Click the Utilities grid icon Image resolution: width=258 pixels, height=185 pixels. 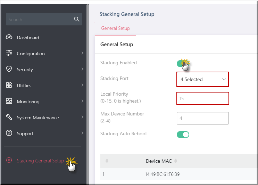click(x=9, y=85)
